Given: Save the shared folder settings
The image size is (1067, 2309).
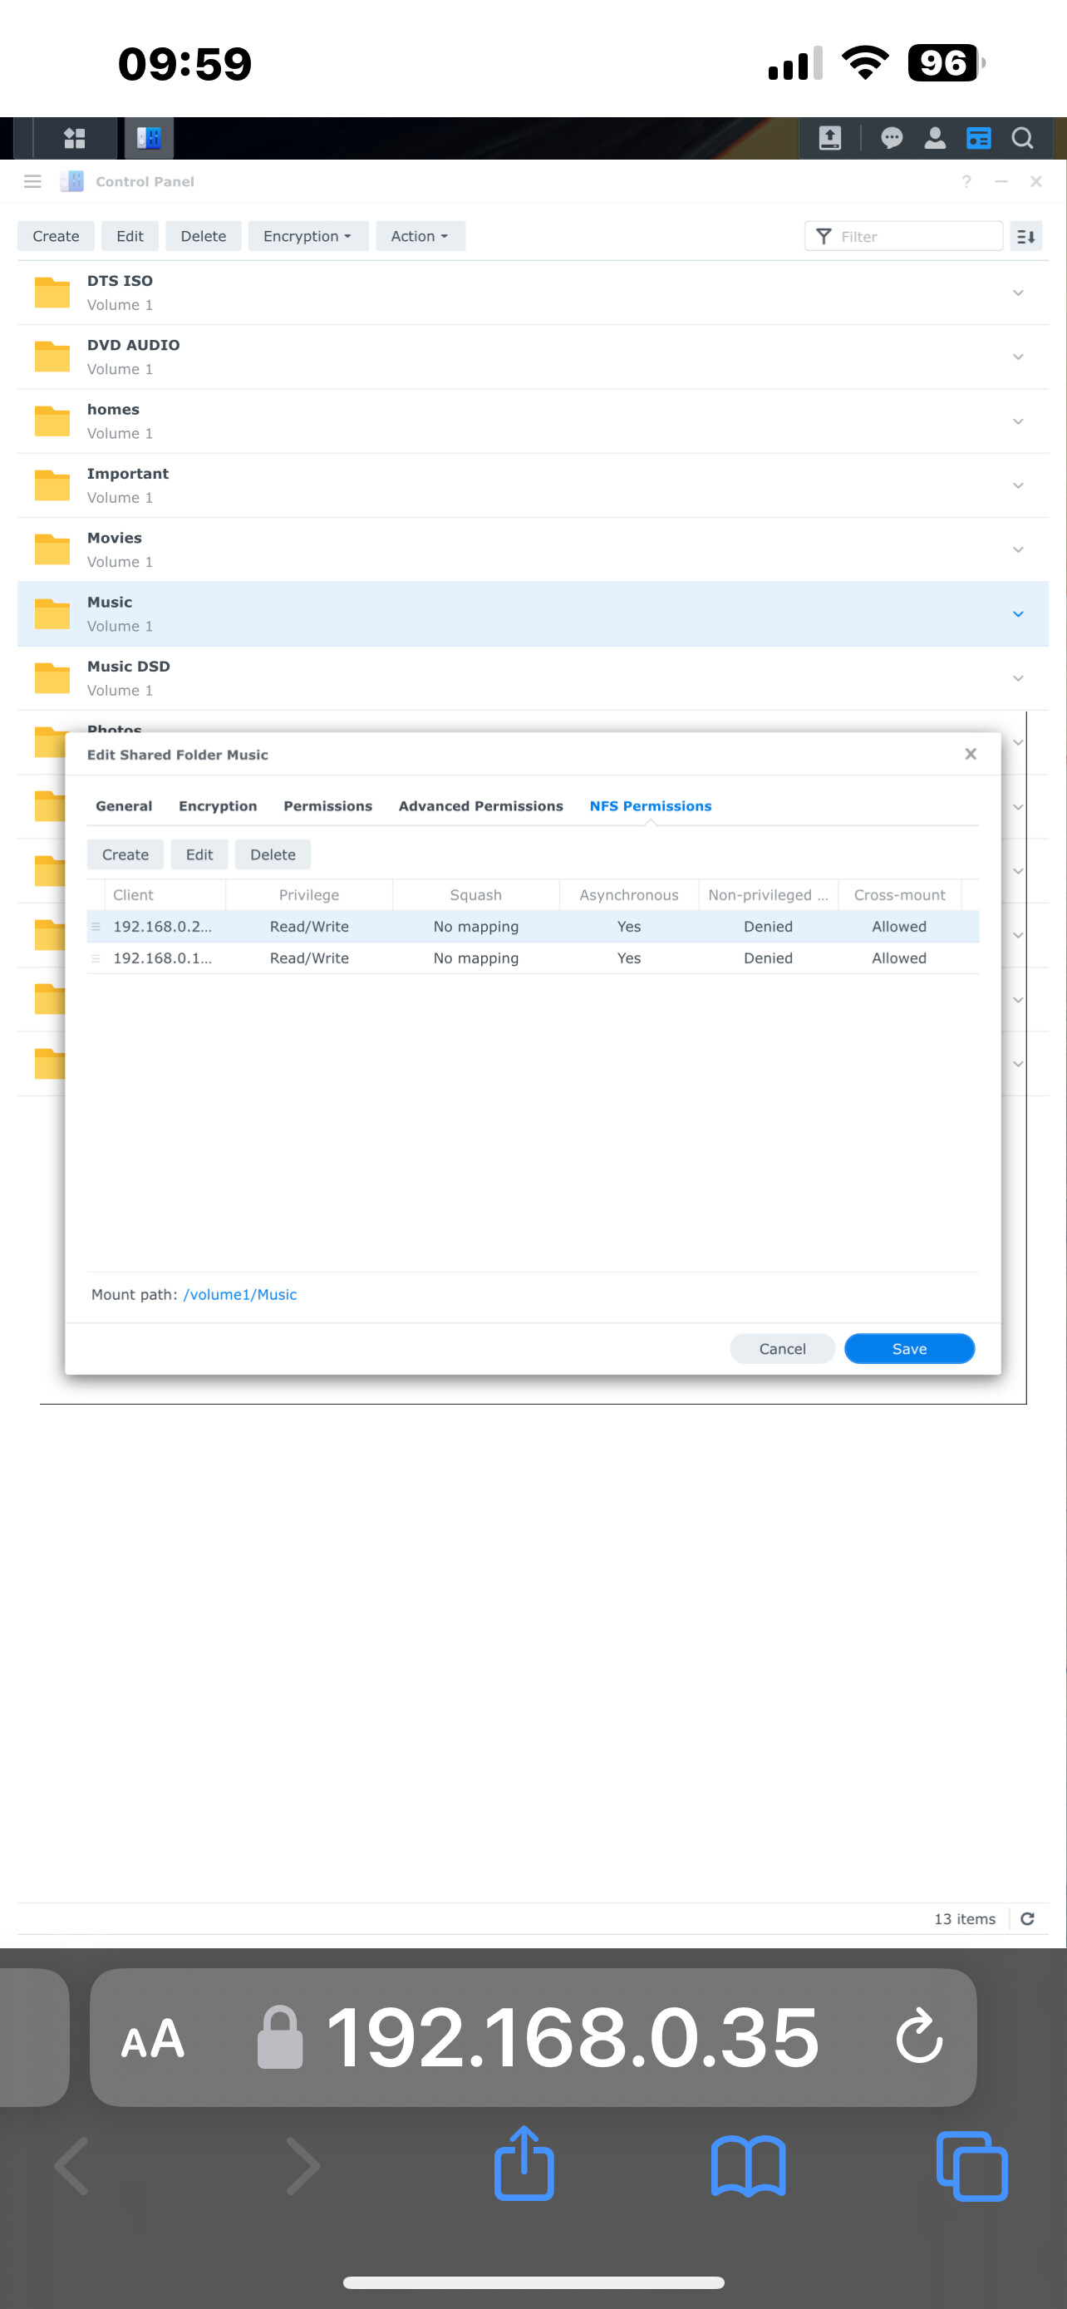Looking at the screenshot, I should click(909, 1349).
